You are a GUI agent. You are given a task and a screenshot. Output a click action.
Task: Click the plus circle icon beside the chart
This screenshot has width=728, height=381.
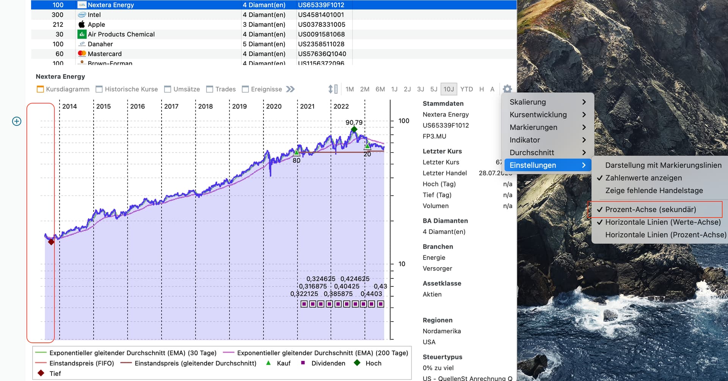(17, 121)
